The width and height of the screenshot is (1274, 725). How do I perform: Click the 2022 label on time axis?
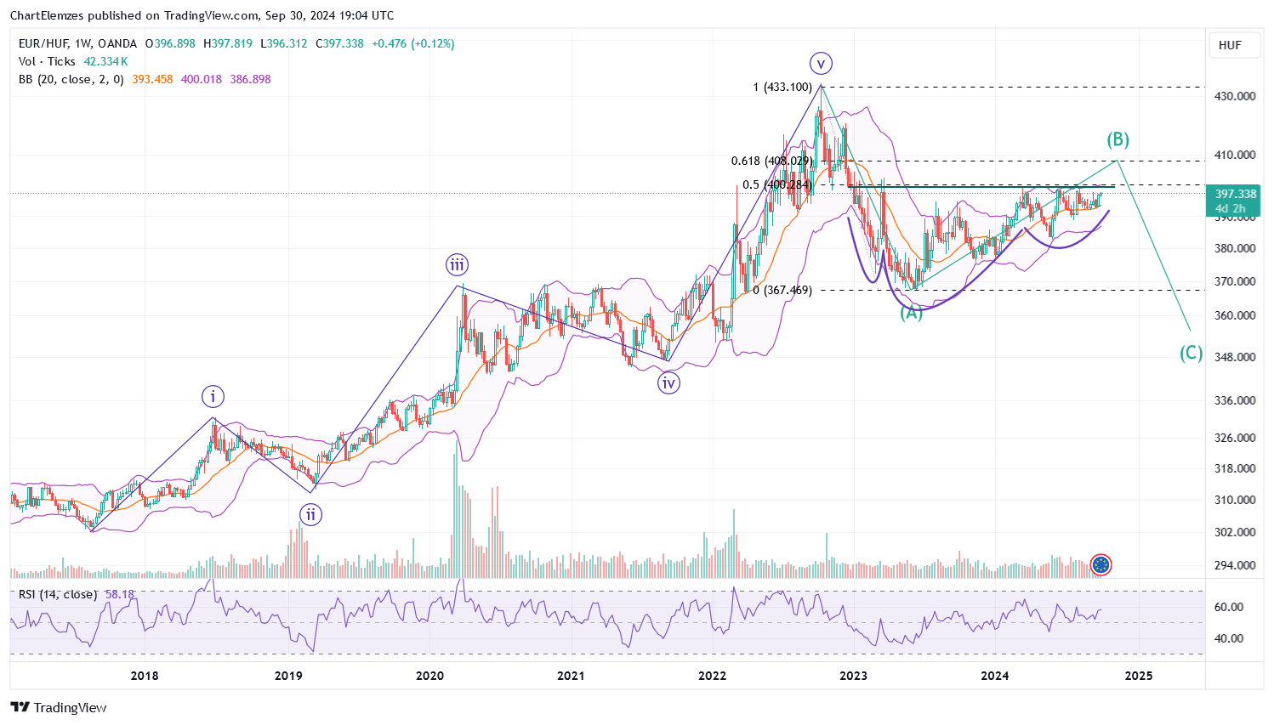(712, 676)
